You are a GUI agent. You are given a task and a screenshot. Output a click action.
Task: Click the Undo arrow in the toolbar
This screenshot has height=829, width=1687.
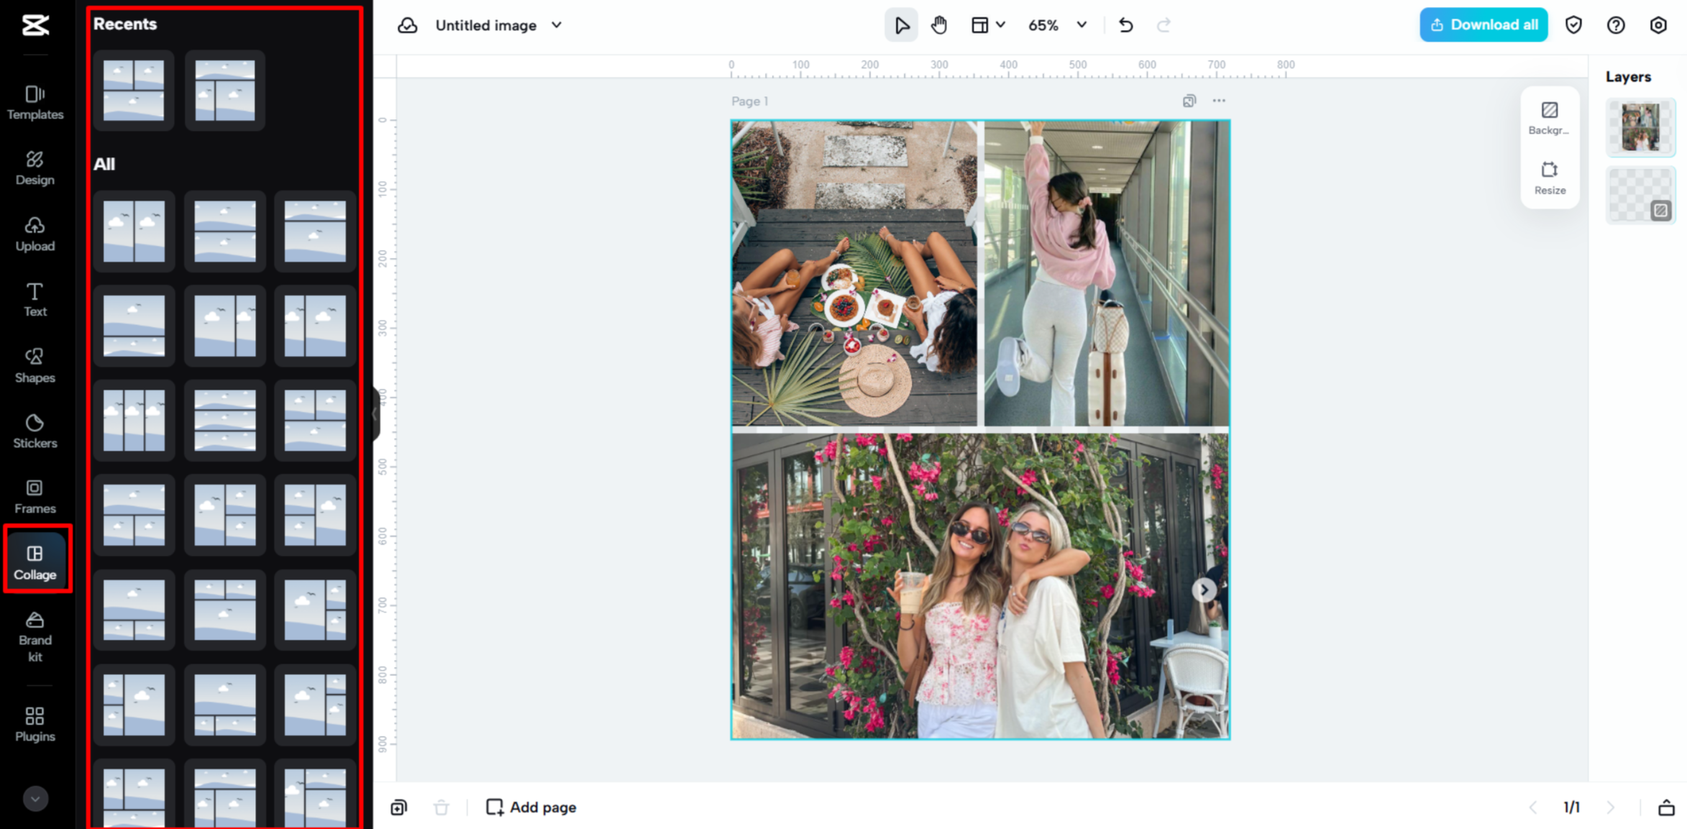[x=1125, y=24]
